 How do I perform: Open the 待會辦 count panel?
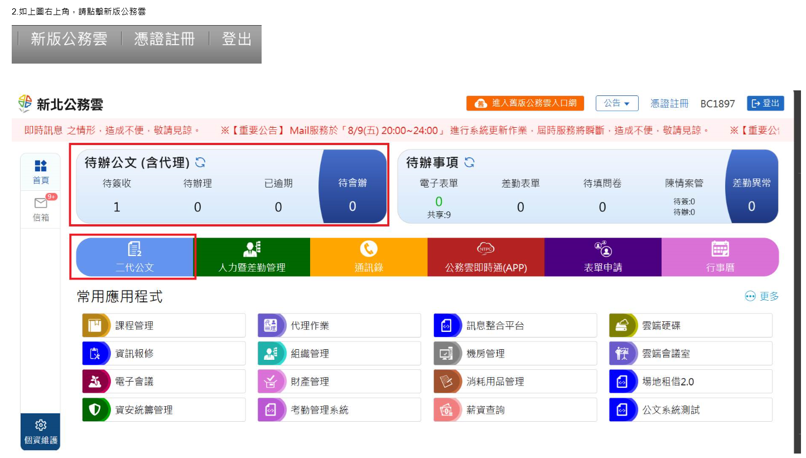click(353, 186)
